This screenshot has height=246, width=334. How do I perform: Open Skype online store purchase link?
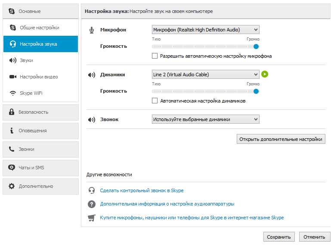[x=192, y=218]
